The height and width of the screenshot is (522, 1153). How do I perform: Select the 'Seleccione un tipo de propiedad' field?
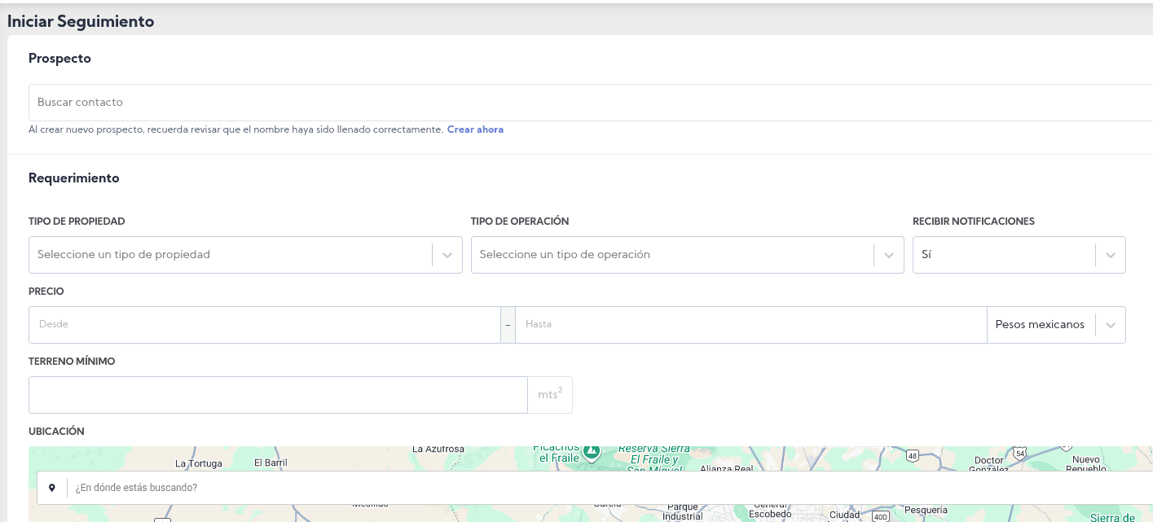pyautogui.click(x=230, y=255)
